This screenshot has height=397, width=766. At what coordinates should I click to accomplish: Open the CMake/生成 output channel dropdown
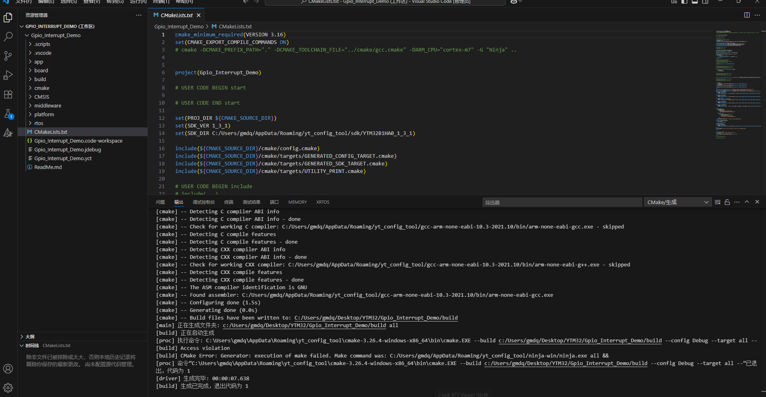coord(678,202)
